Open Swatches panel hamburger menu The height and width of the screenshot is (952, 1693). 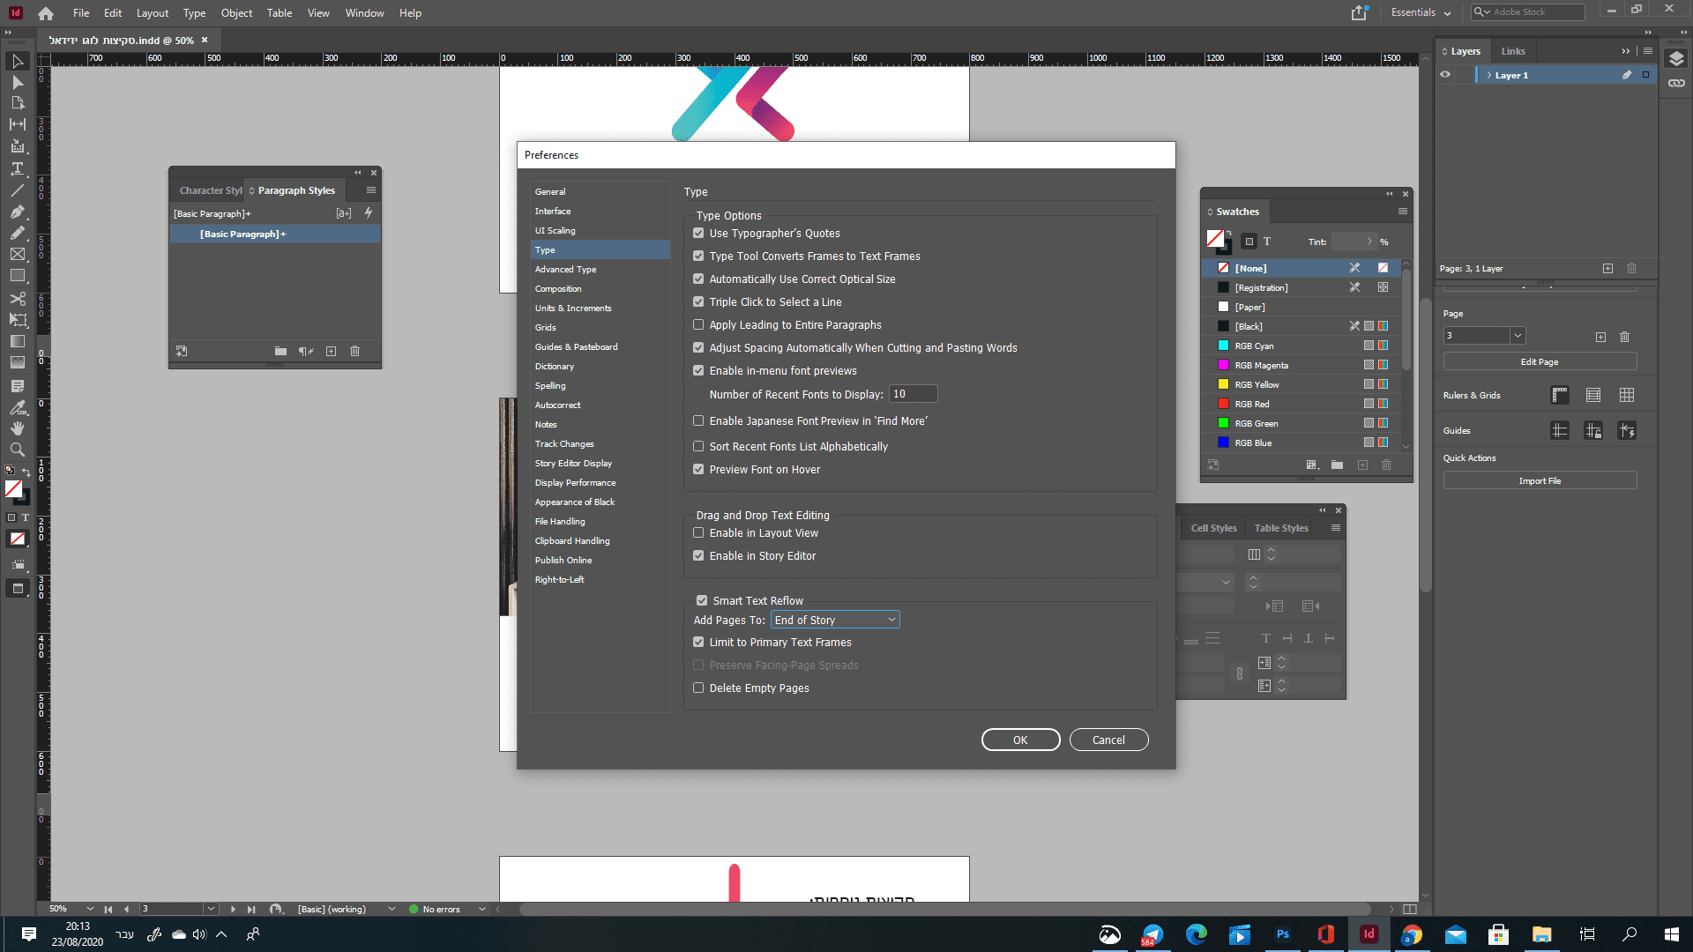[x=1402, y=212]
